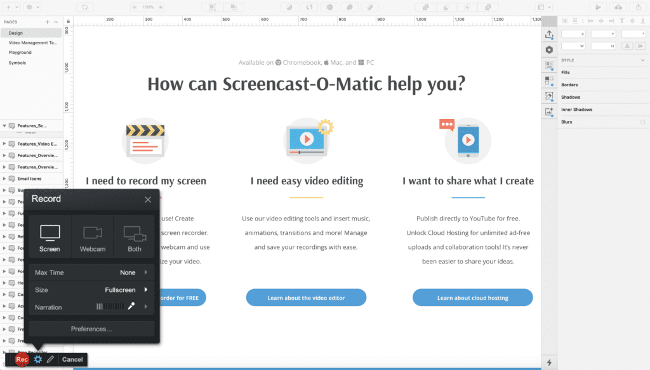Close the Record popup
Image resolution: width=650 pixels, height=370 pixels.
point(147,200)
